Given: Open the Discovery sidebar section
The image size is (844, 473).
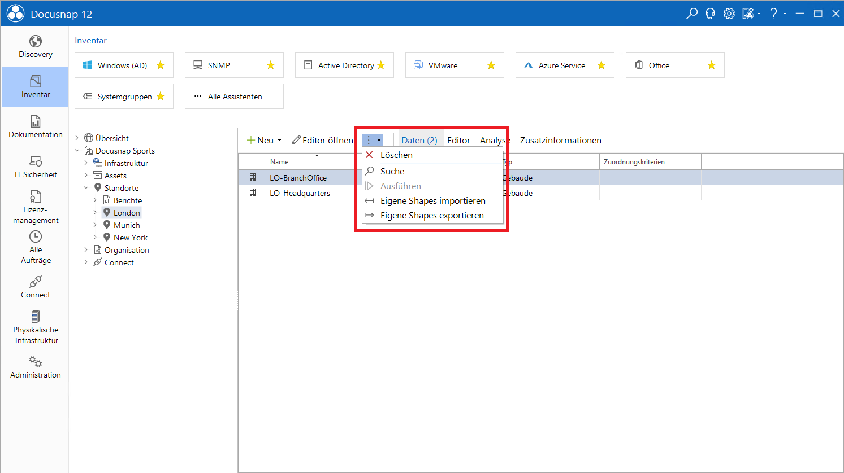Looking at the screenshot, I should [x=35, y=47].
